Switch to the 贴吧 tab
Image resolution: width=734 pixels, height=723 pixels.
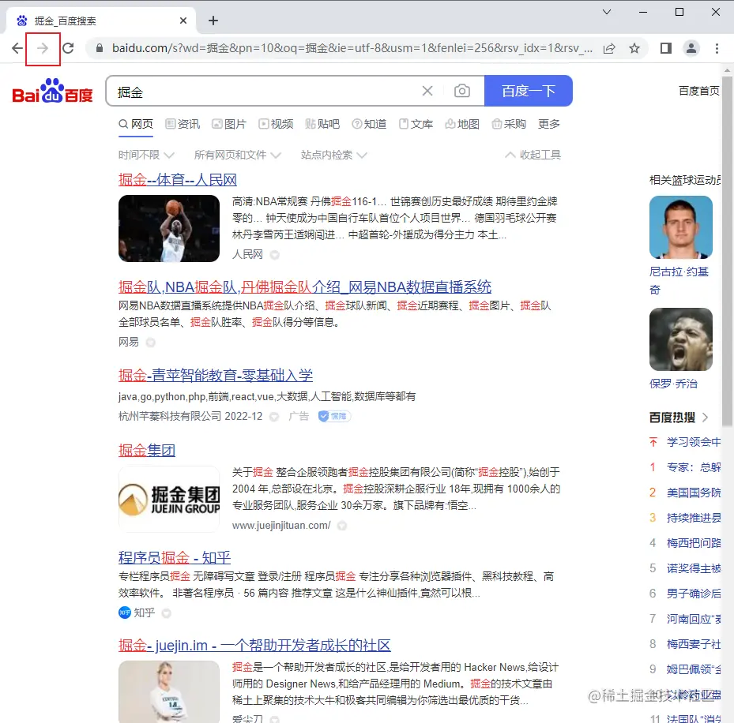pos(322,124)
